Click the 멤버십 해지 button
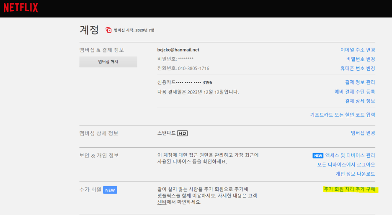 pyautogui.click(x=108, y=61)
